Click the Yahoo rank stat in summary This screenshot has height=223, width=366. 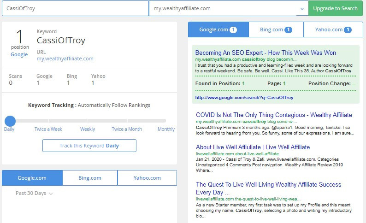(x=98, y=79)
